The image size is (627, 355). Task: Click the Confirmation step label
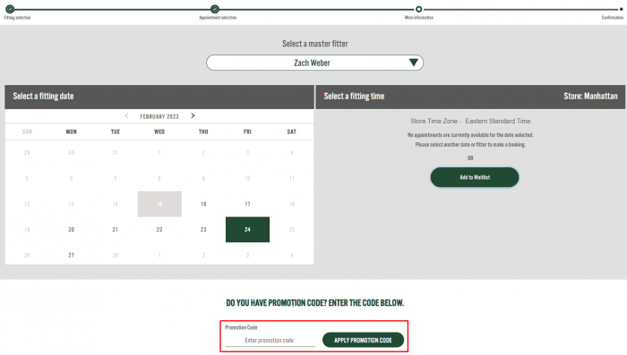click(x=612, y=18)
